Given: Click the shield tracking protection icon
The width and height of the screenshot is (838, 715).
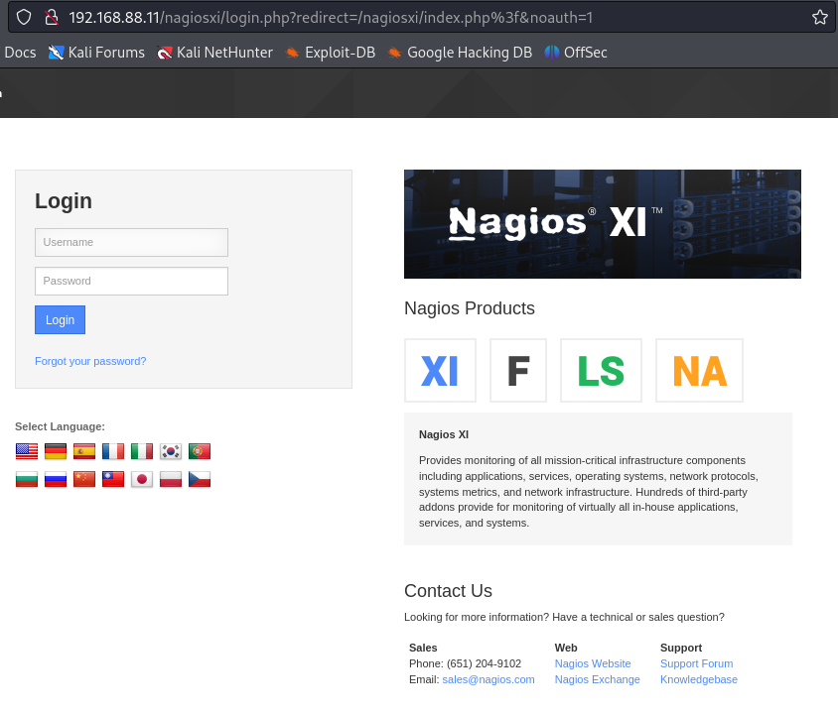Looking at the screenshot, I should click(24, 18).
